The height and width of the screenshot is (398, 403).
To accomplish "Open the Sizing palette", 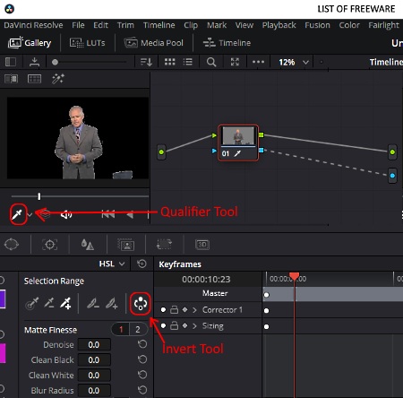I will tap(164, 244).
